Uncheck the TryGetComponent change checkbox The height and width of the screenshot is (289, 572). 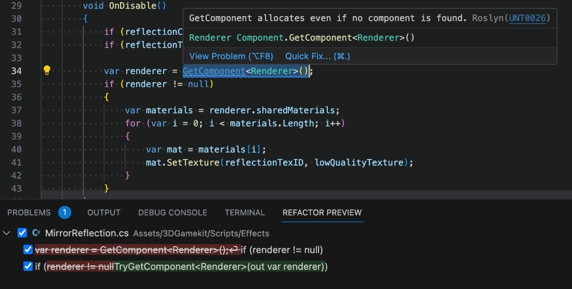click(28, 267)
